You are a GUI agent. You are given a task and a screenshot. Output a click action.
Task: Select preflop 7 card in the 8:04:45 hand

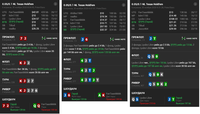point(21,38)
